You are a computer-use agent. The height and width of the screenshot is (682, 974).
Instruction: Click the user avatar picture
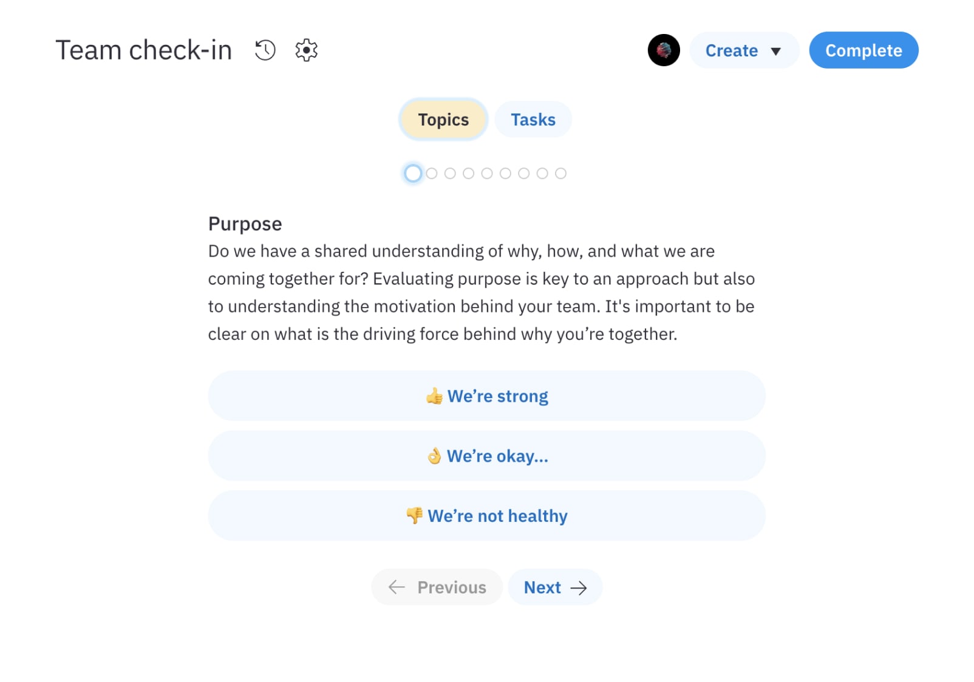pyautogui.click(x=663, y=50)
